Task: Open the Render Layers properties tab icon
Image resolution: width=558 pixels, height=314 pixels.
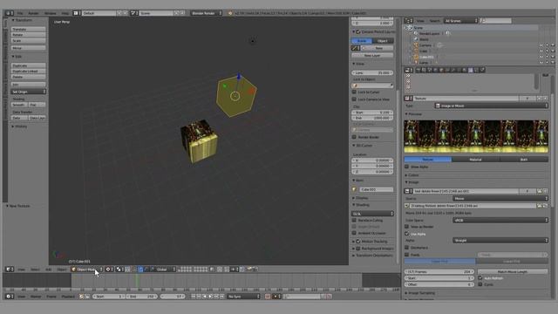Action: click(425, 70)
